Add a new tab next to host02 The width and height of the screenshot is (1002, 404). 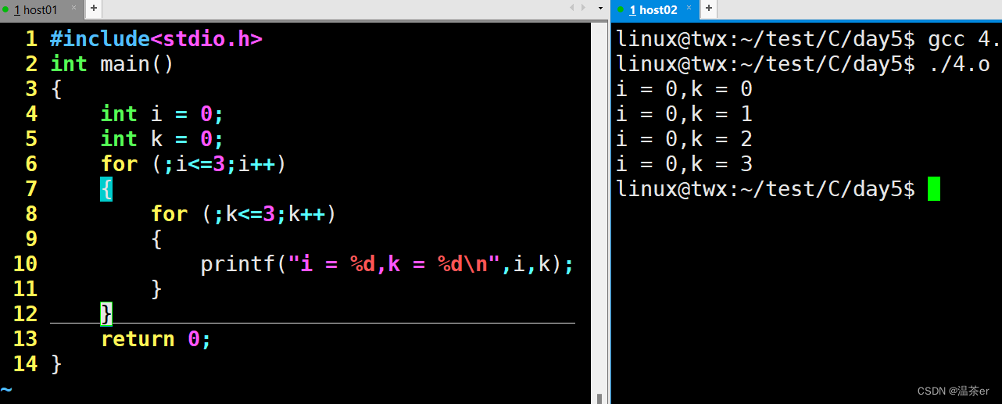709,9
